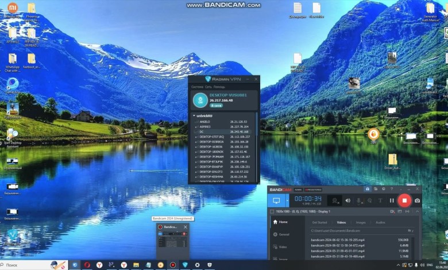
Task: Click Bandicam display bar window size icon
Action: pos(400,211)
